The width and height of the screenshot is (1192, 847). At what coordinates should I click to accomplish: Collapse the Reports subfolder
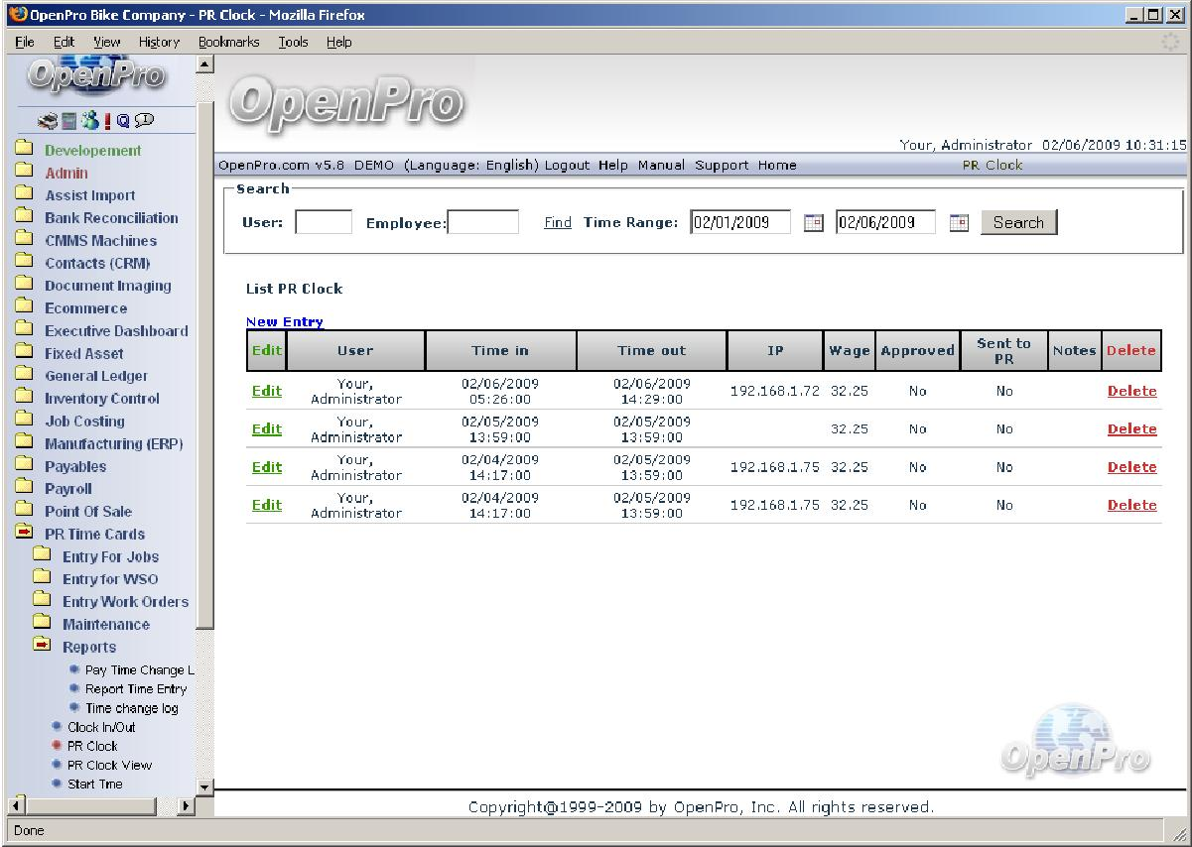tap(42, 646)
